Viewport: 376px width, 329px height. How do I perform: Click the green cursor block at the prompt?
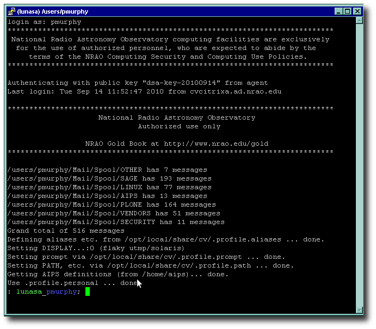pyautogui.click(x=87, y=291)
